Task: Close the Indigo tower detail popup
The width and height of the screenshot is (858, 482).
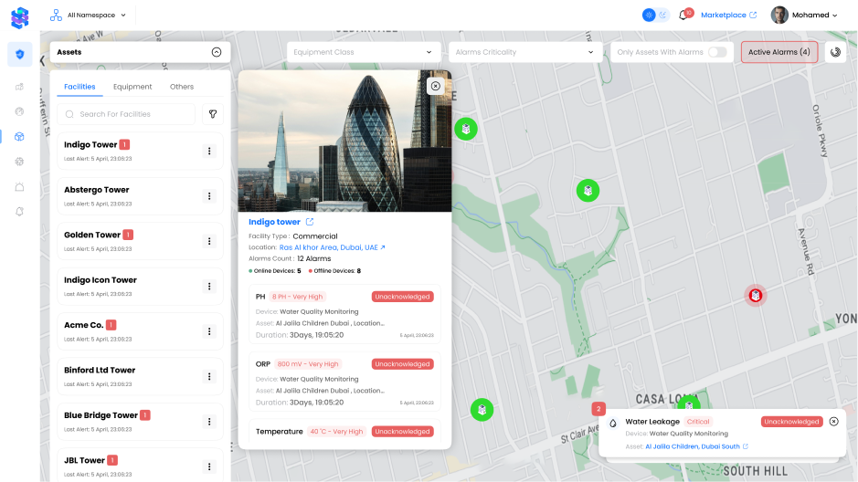Action: pyautogui.click(x=436, y=86)
